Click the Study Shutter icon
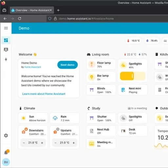The width and height of the screenshot is (168, 168). click(92, 118)
